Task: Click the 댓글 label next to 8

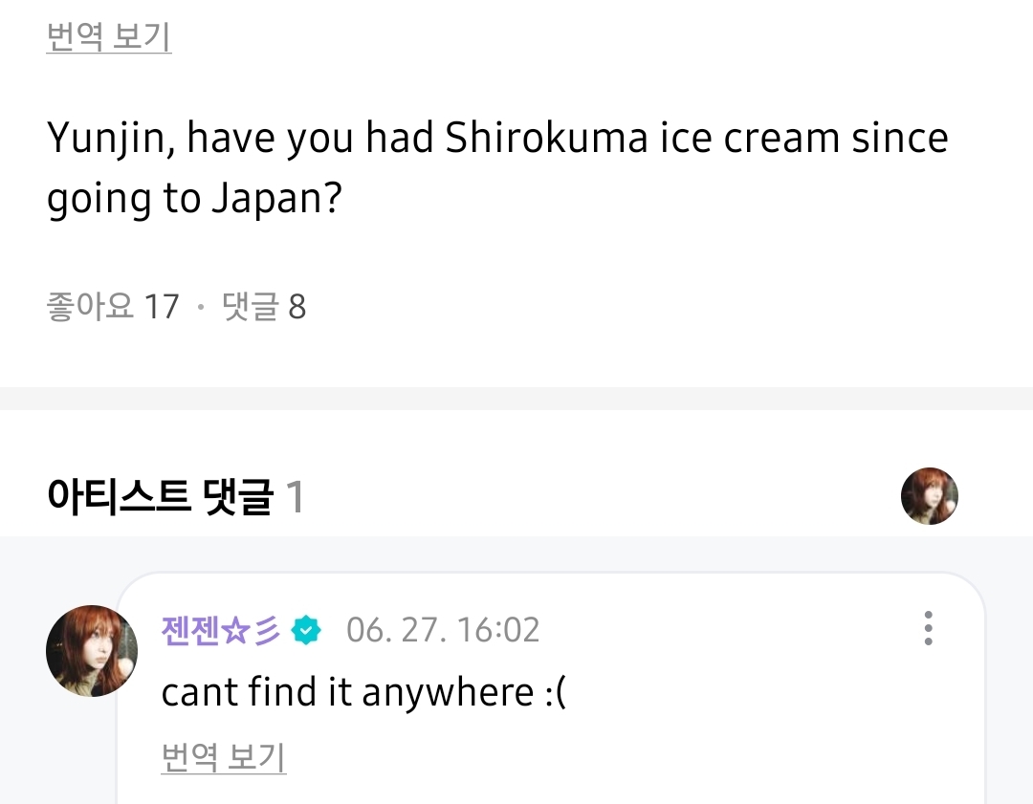Action: pyautogui.click(x=251, y=306)
